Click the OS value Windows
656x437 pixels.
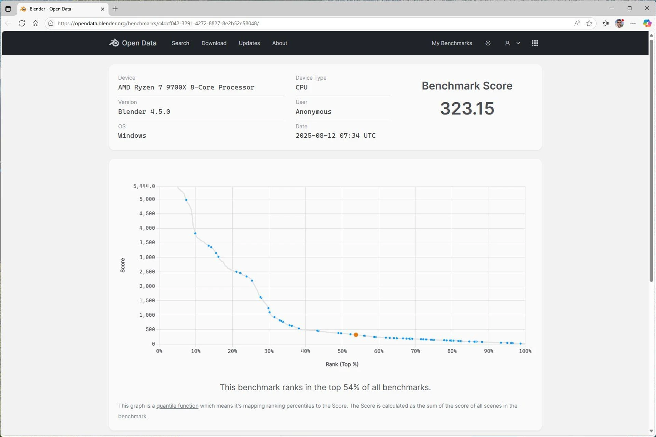pyautogui.click(x=132, y=136)
